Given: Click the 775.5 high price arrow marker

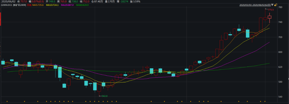Looking at the screenshot, I should coord(269,9).
